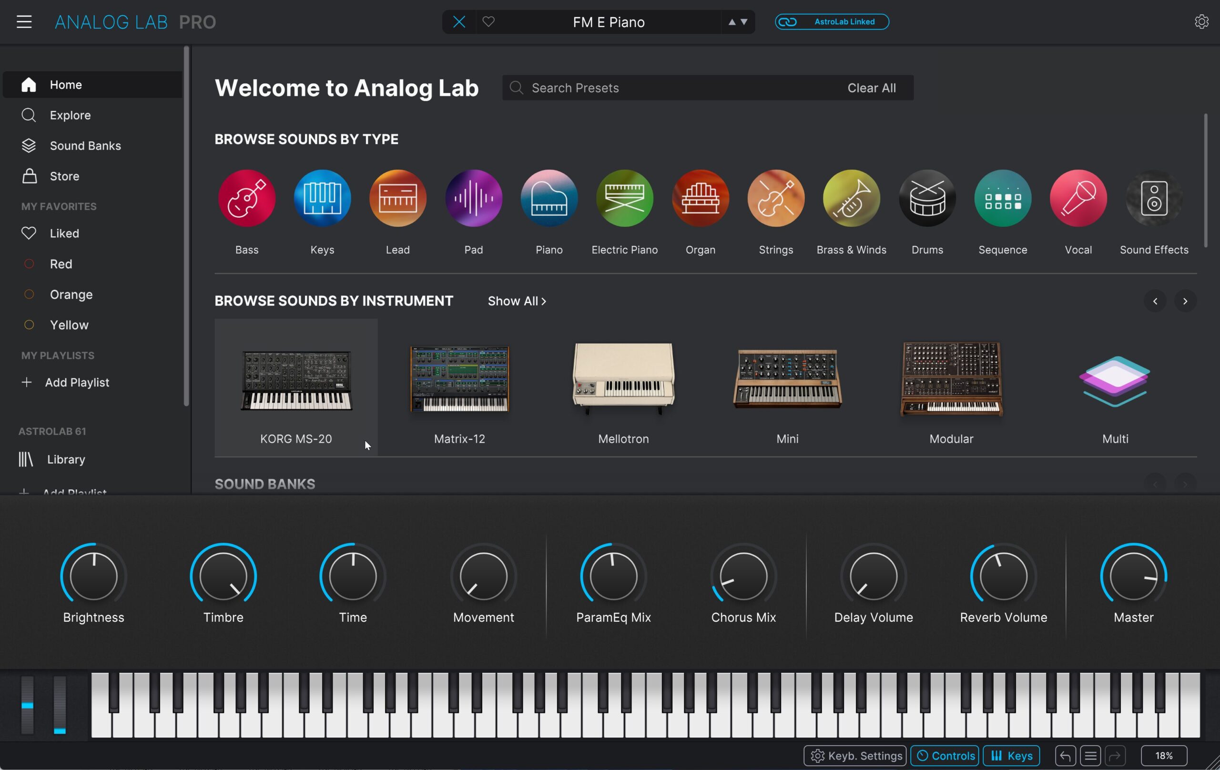Toggle the AstroLab Linked button
1220x770 pixels.
click(x=832, y=22)
